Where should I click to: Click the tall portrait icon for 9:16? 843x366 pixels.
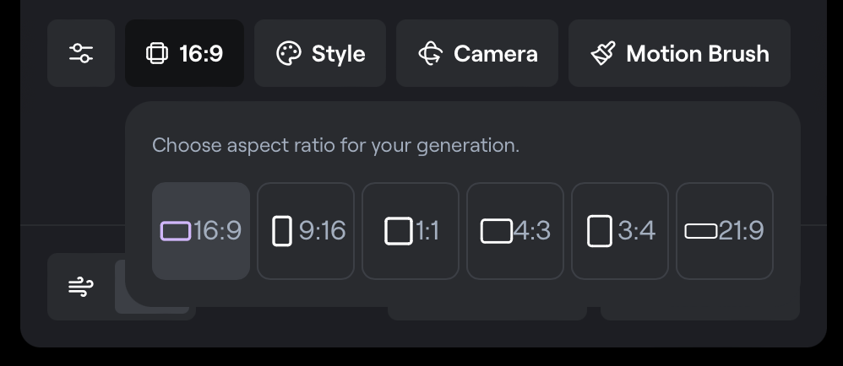(282, 231)
